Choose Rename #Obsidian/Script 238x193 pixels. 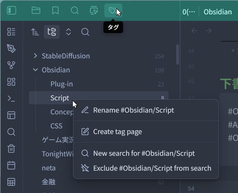(x=133, y=110)
